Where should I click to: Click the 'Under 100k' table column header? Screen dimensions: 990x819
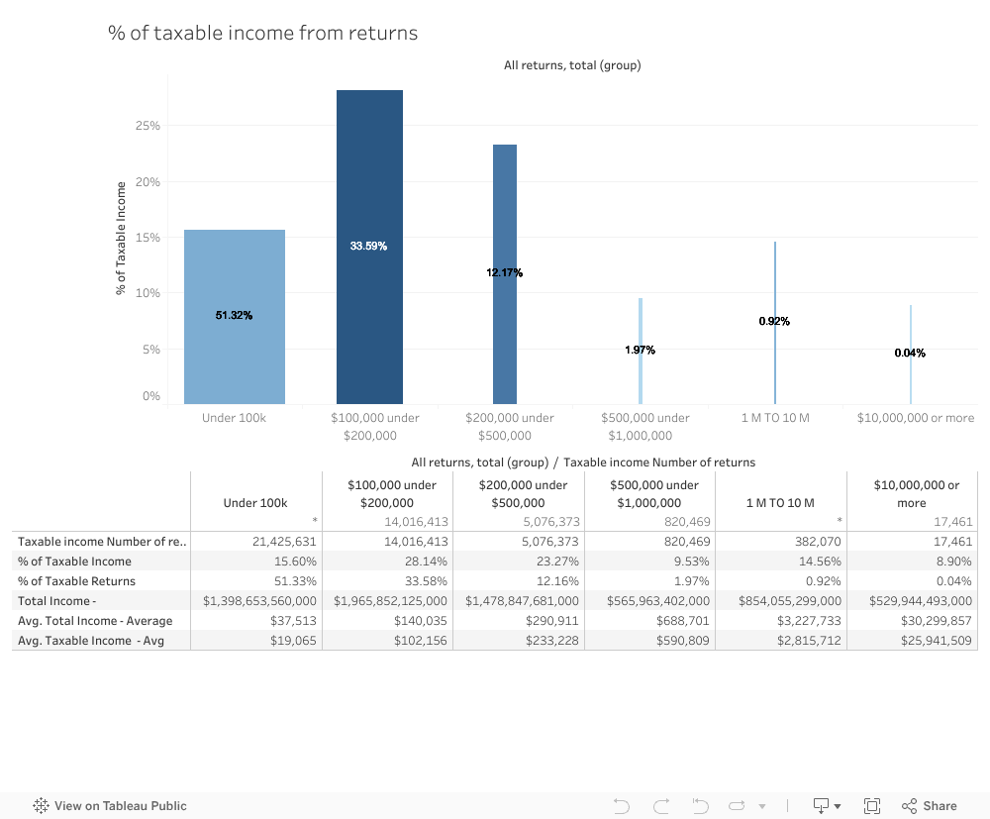[255, 503]
